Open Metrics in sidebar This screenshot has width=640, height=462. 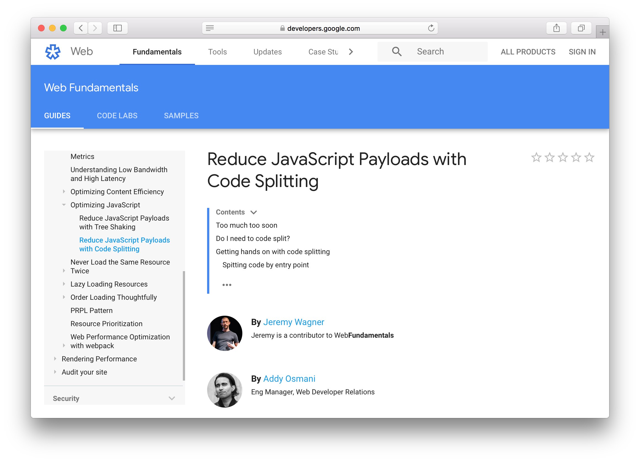tap(82, 157)
